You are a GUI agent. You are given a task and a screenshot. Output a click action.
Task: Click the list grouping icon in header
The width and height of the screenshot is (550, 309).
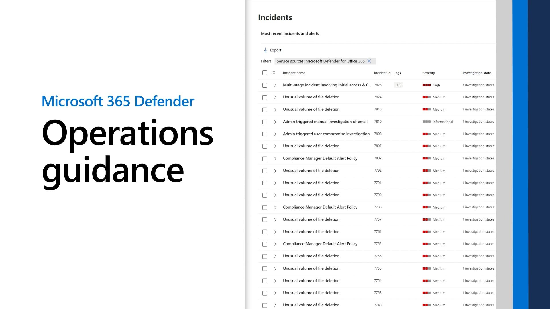click(273, 73)
